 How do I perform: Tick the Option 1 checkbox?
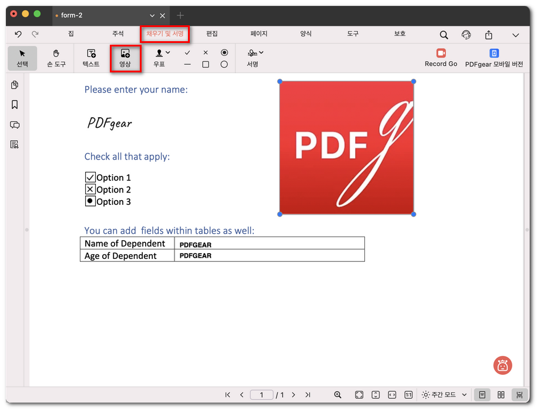(x=90, y=177)
